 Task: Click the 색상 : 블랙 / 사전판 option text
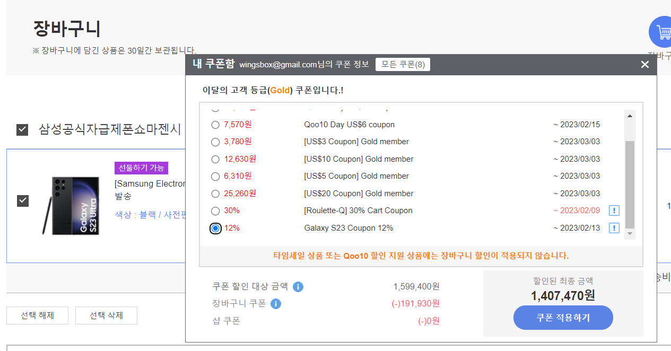[151, 215]
